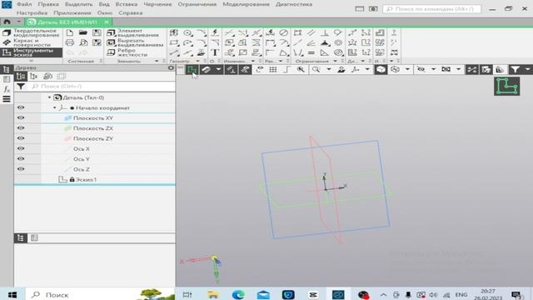The image size is (533, 300).
Task: Select the Каркас и поверхности toolset
Action: (31, 42)
